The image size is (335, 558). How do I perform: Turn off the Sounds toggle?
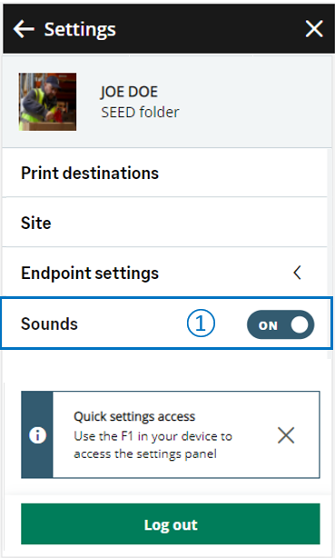(x=281, y=324)
